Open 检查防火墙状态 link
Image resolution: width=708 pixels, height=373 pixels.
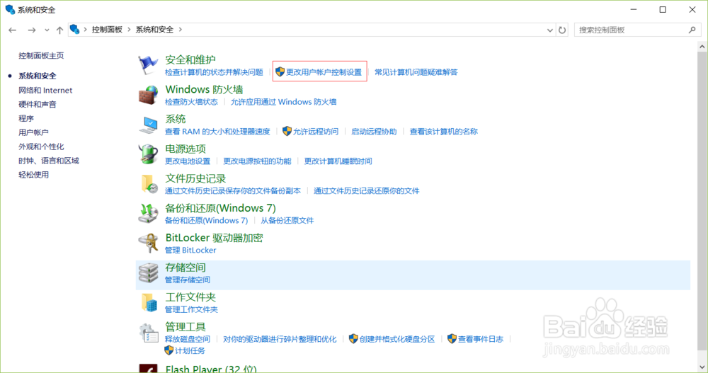coord(191,102)
